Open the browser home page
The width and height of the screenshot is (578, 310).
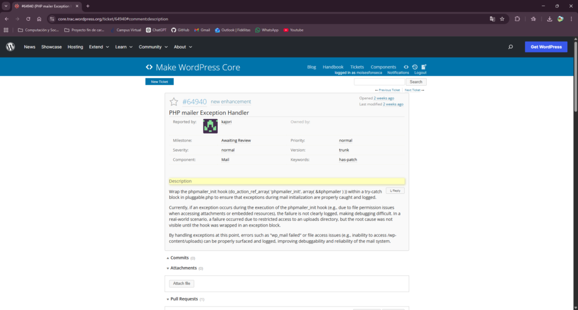[x=39, y=19]
